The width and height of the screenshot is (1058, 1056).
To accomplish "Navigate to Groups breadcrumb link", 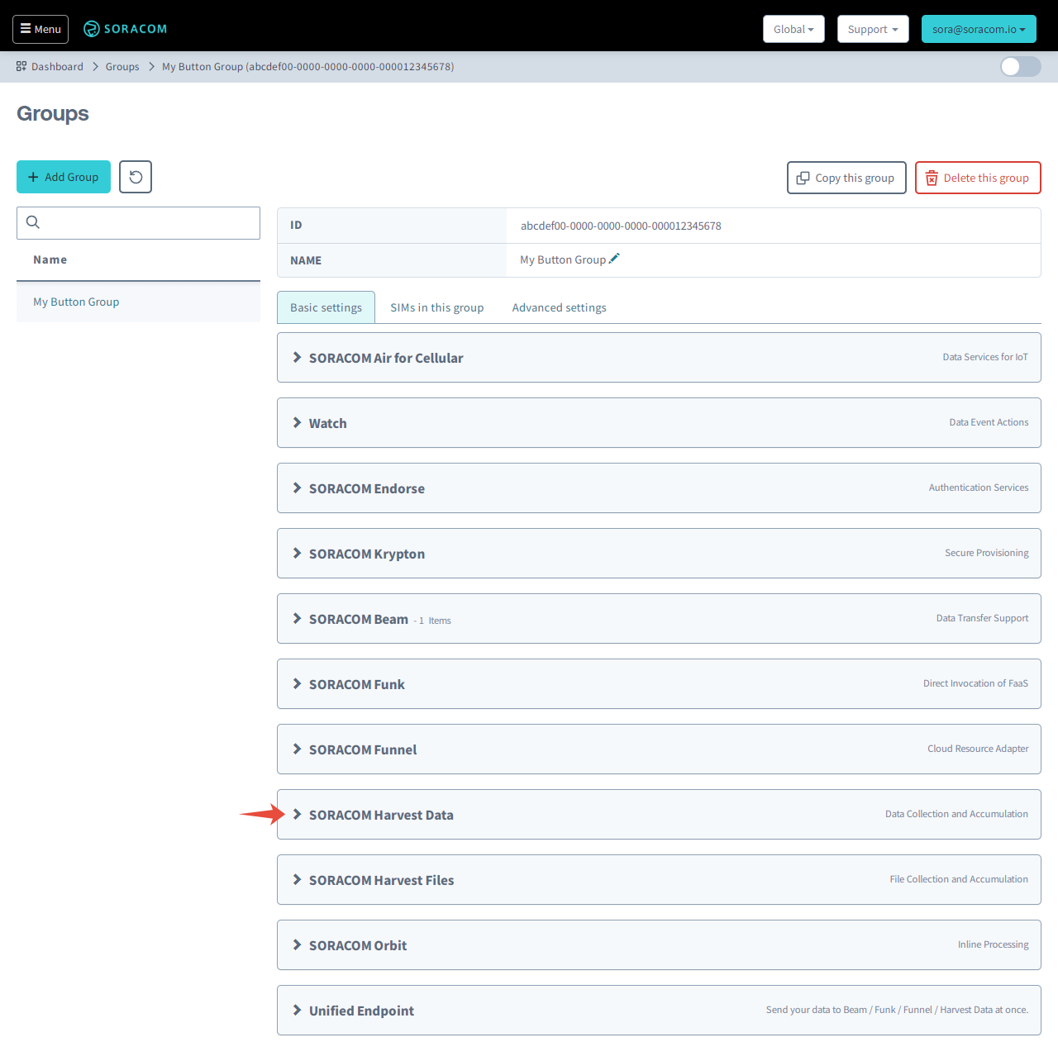I will [122, 67].
